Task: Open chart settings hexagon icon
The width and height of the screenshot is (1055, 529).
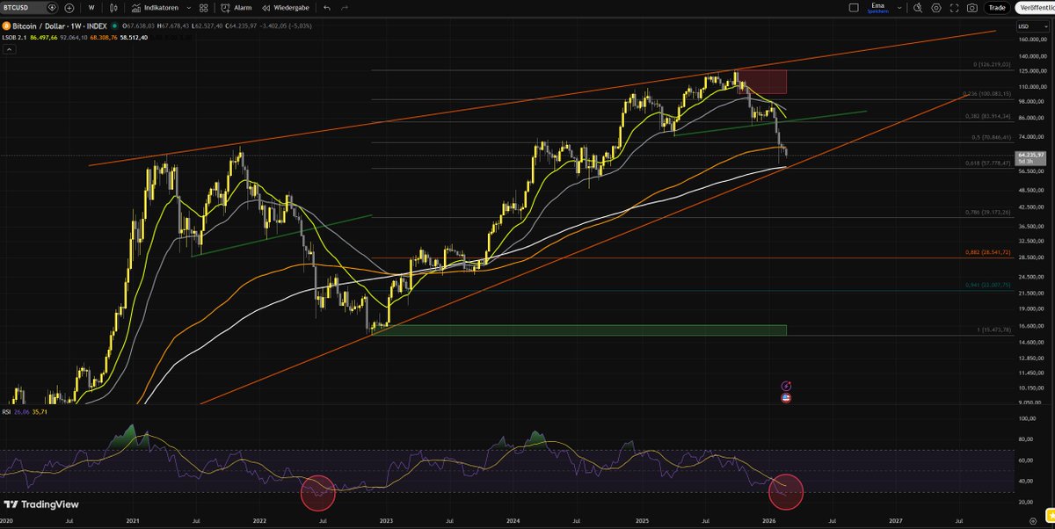Action: click(x=935, y=7)
